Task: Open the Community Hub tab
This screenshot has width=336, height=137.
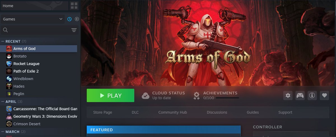Action: (172, 112)
